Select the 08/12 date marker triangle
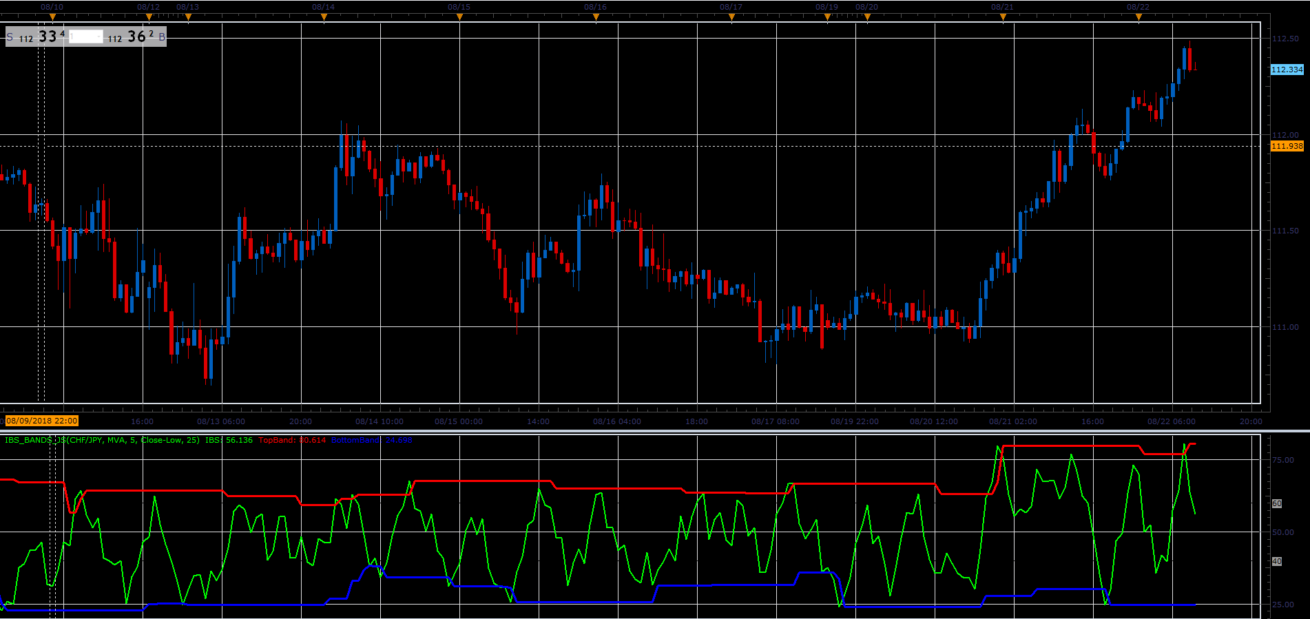The height and width of the screenshot is (619, 1310). click(149, 18)
